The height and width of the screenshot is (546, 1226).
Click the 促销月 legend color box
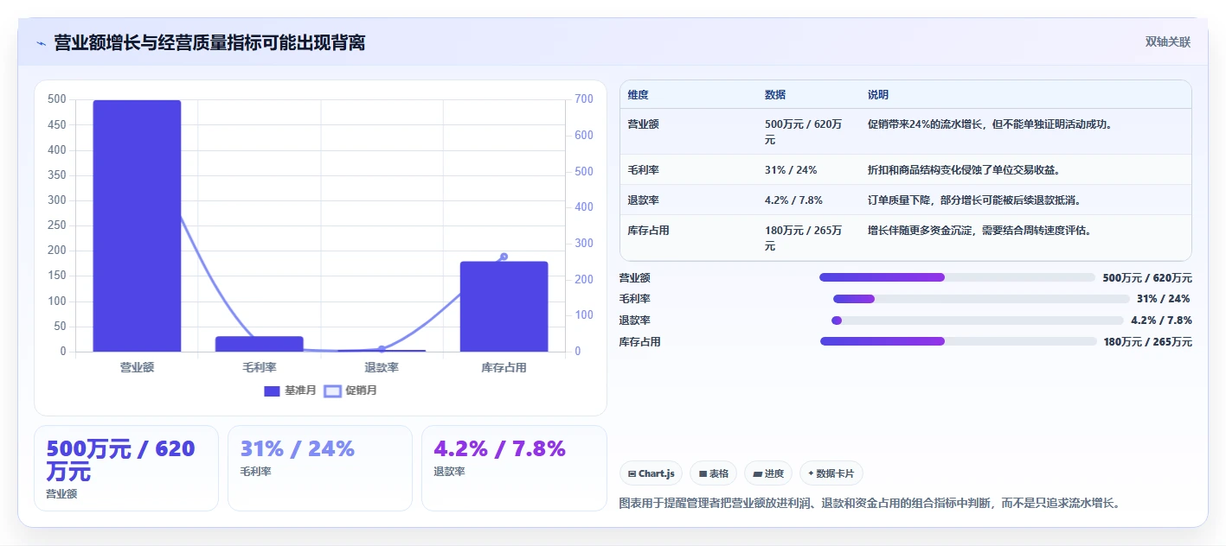pyautogui.click(x=332, y=391)
